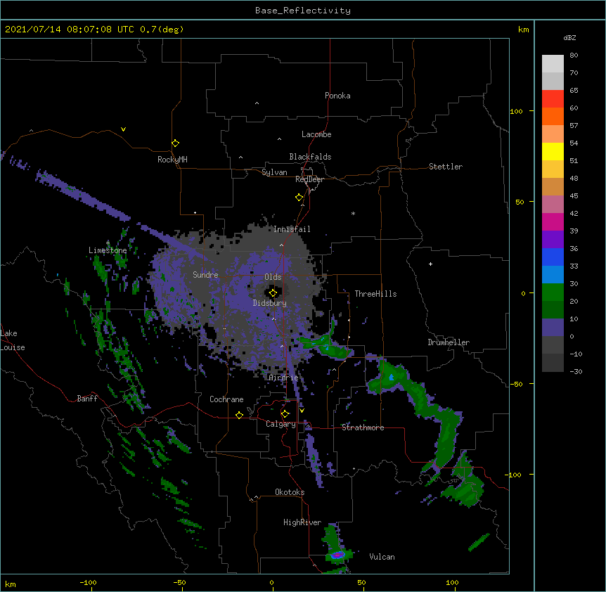Viewport: 606px width, 592px height.
Task: Click the white asterisk above Limestone label
Action: click(x=108, y=243)
